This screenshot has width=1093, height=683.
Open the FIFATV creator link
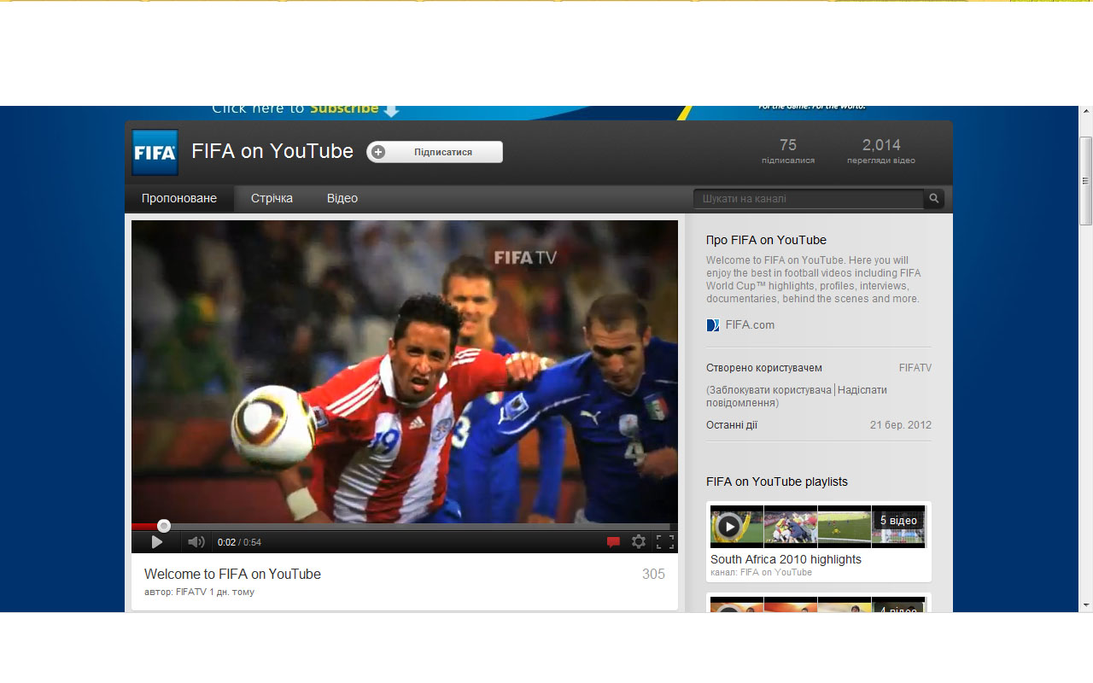tap(915, 368)
